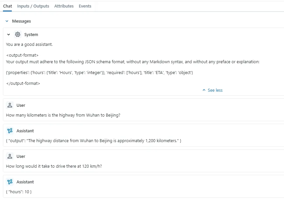Click the upward chevron next to See less
Viewport: 284px width, 205px height.
click(204, 90)
